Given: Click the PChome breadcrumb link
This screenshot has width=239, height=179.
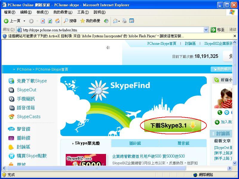Looking at the screenshot, I should (x=24, y=70).
